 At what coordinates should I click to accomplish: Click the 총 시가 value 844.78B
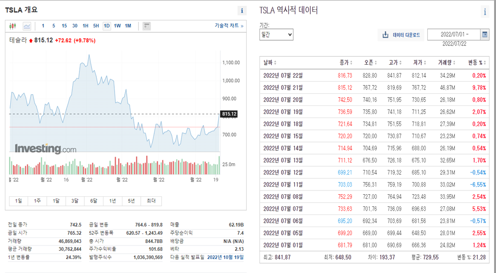[153, 241]
